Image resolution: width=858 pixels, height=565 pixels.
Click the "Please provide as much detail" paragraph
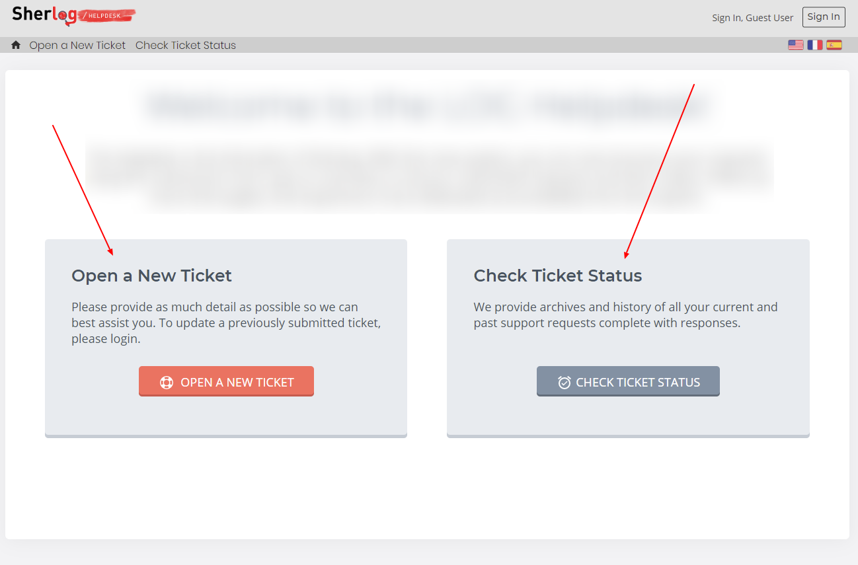[x=226, y=323]
